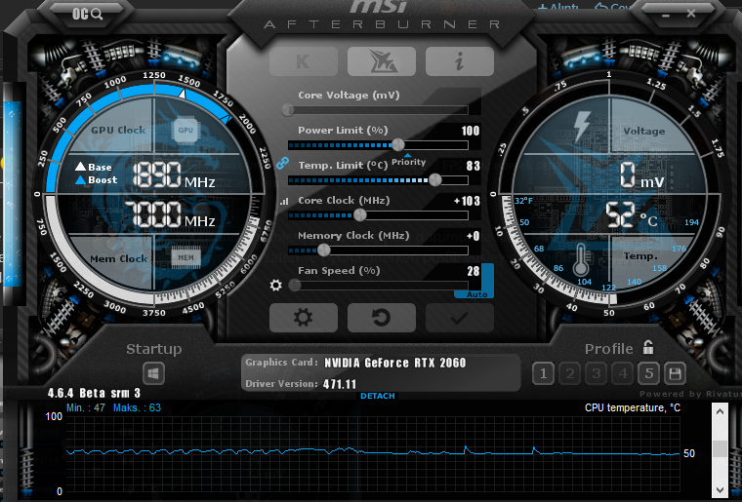Click the GPU chip icon in the gauge
This screenshot has height=502, width=742.
(185, 130)
